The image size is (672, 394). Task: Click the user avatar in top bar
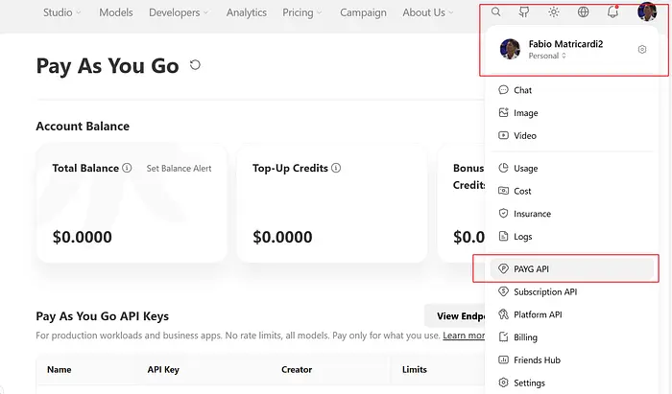point(647,12)
